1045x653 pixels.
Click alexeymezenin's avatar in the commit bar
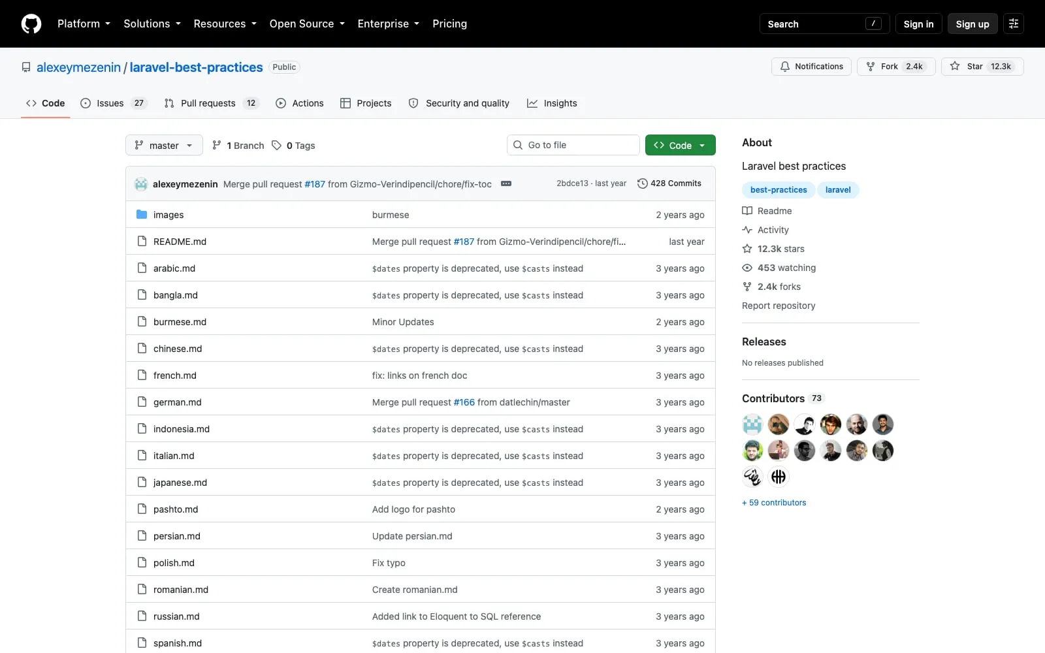tap(141, 184)
